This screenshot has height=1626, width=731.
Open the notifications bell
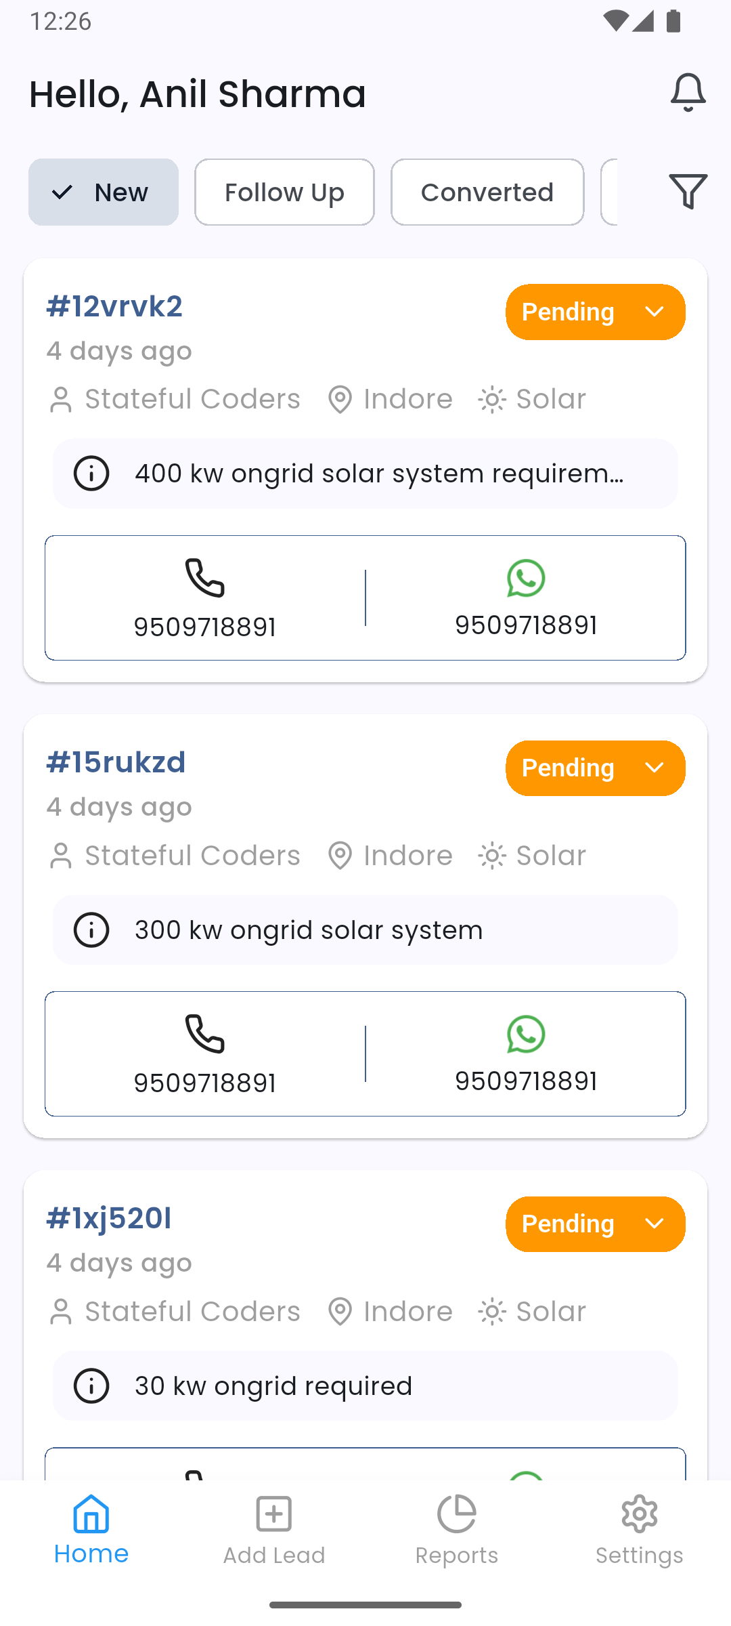click(x=688, y=93)
